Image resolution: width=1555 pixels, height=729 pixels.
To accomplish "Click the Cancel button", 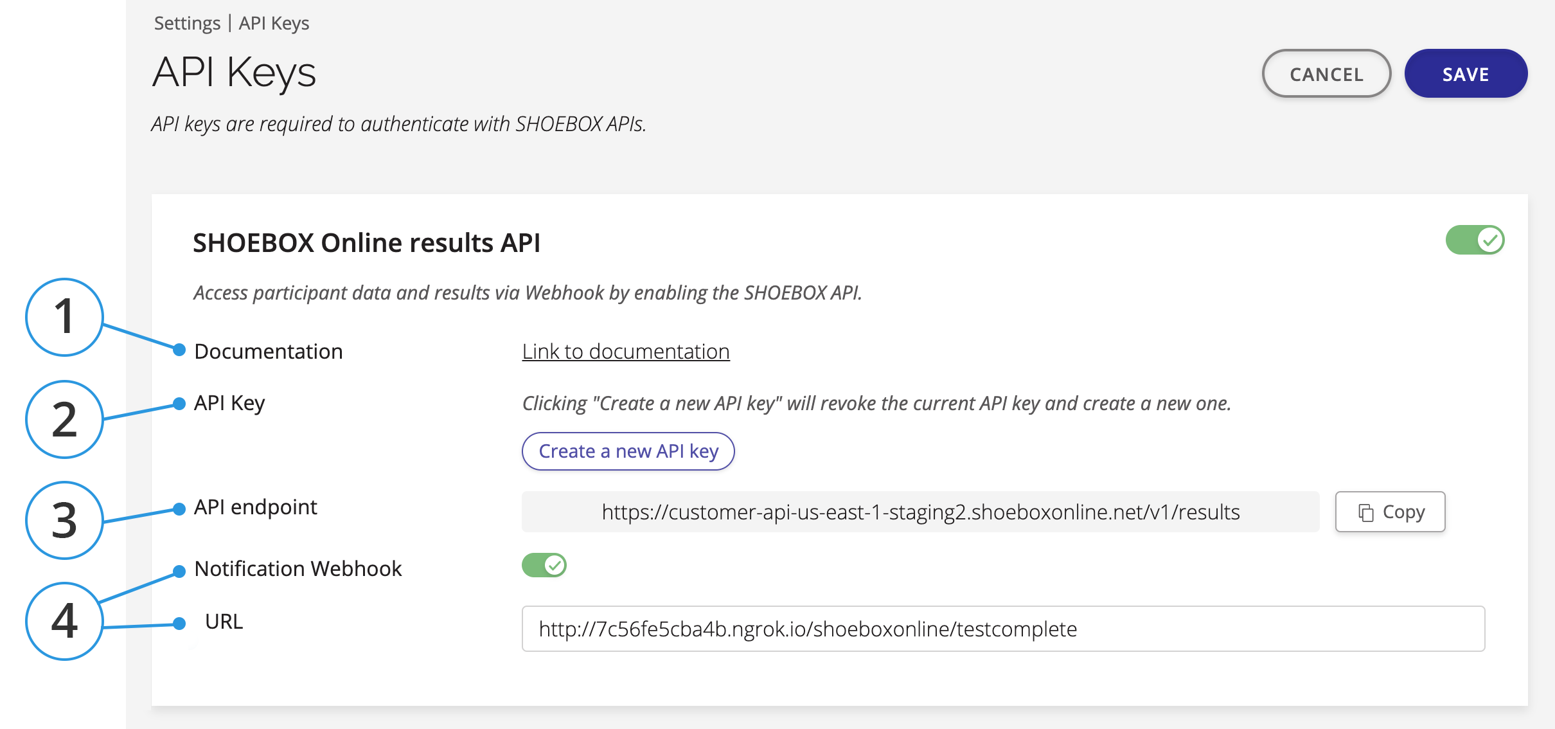I will [x=1326, y=74].
